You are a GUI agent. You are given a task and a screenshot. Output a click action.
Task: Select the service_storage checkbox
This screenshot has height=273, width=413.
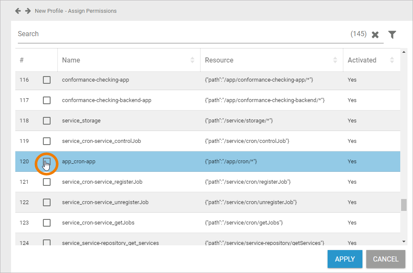tap(47, 121)
